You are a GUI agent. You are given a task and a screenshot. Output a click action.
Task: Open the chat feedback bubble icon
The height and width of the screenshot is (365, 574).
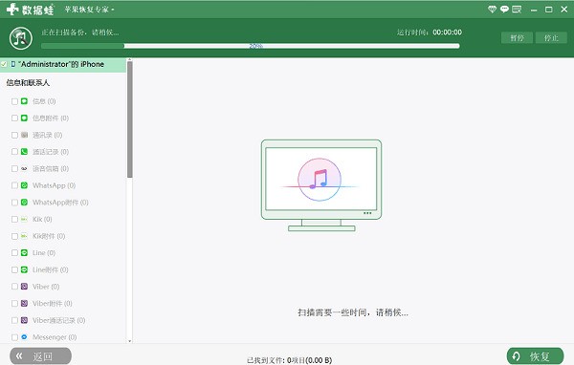click(x=504, y=10)
